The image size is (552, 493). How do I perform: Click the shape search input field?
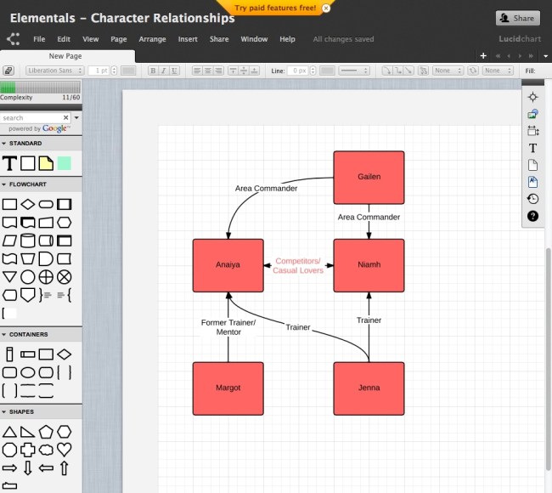point(31,117)
